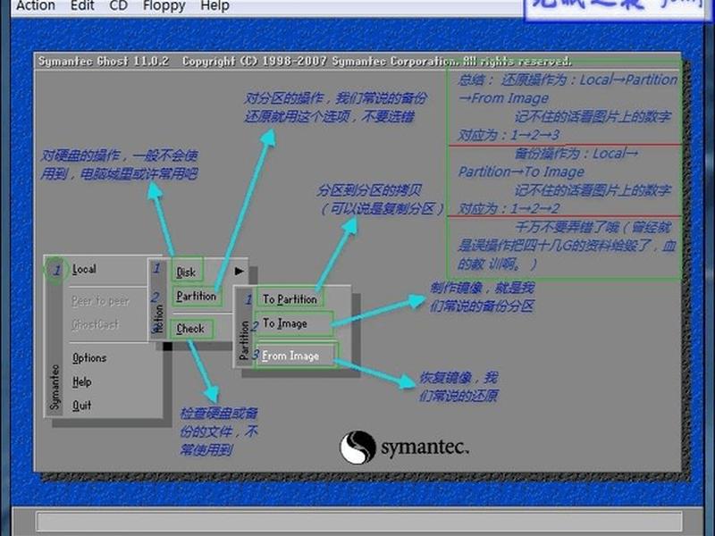Open Options in Ghost menu
715x536 pixels.
tap(89, 358)
